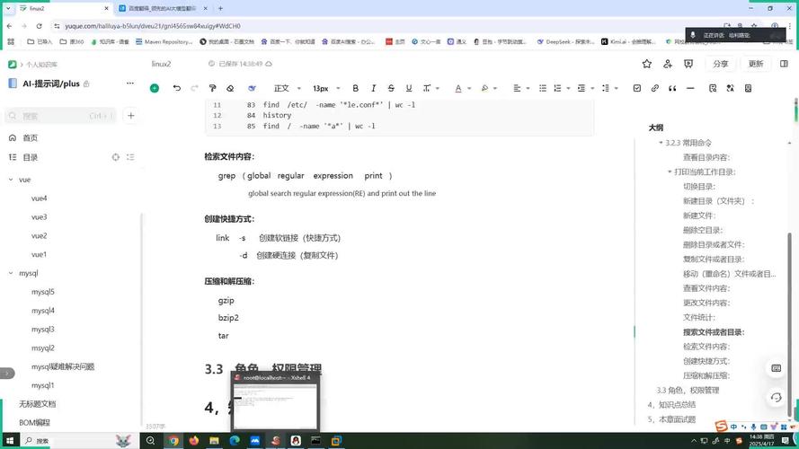The height and width of the screenshot is (449, 799).
Task: Apply strikethrough text formatting
Action: coord(391,88)
